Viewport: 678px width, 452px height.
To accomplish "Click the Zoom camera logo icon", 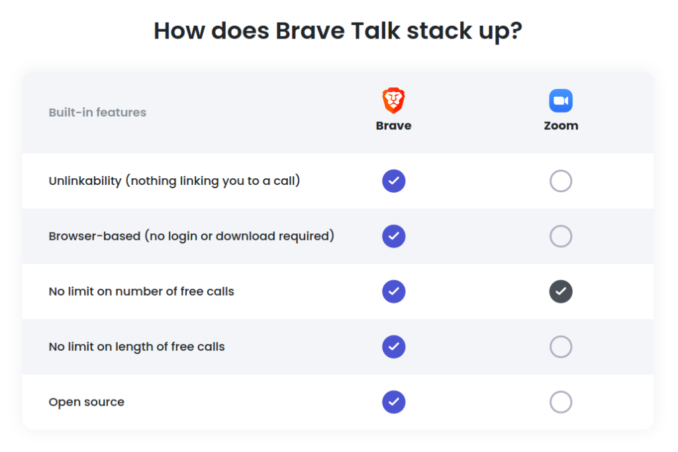I will [561, 101].
